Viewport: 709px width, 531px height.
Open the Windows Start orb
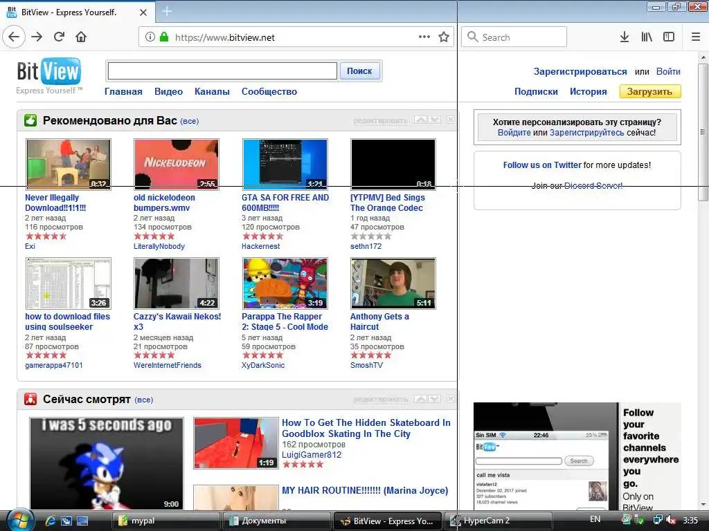pos(20,520)
